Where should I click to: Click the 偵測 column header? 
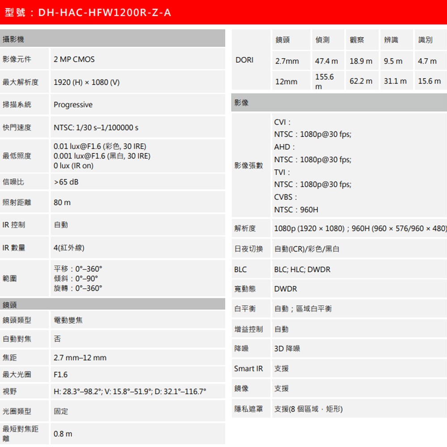click(x=323, y=39)
